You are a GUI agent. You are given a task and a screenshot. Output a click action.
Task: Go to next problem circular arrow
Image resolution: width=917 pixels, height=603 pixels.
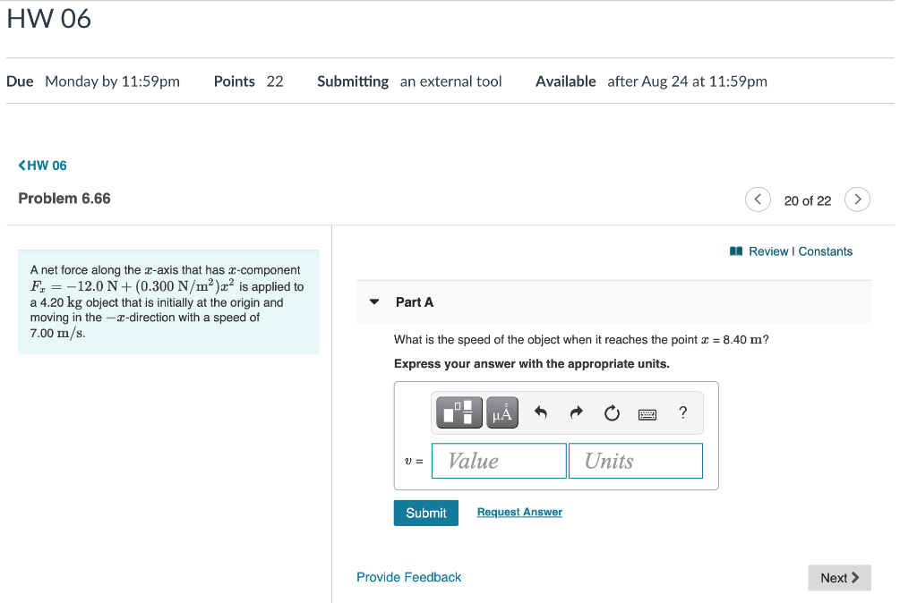857,200
